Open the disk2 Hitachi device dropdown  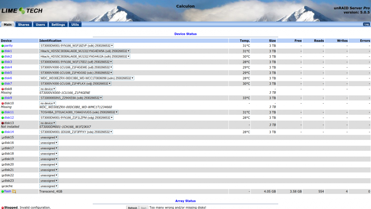tap(85, 56)
